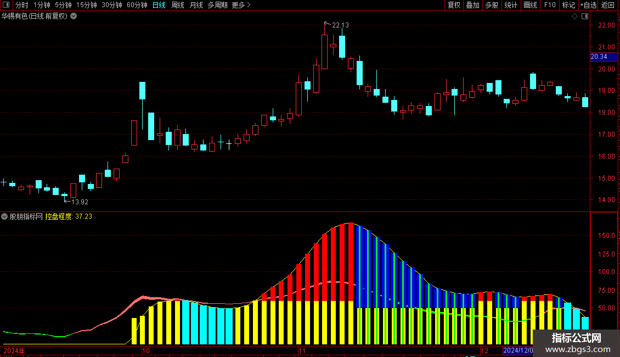Image resolution: width=620 pixels, height=357 pixels.
Task: Switch to 分时 intraday view
Action: click(x=22, y=5)
